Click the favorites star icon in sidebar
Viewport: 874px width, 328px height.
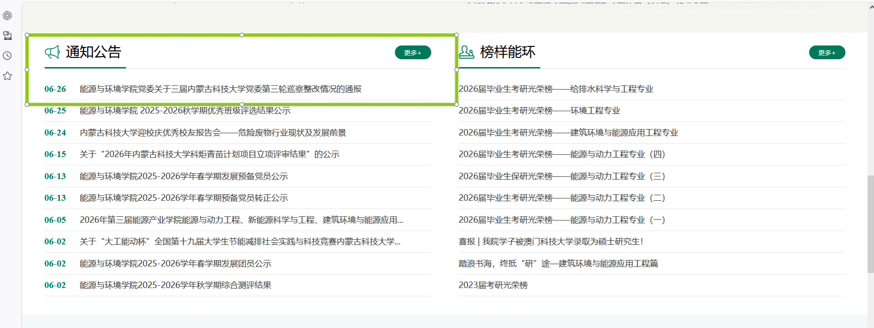pos(7,76)
